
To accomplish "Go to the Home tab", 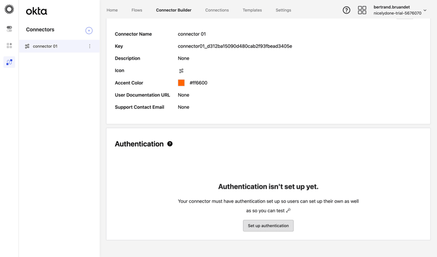I will [112, 10].
